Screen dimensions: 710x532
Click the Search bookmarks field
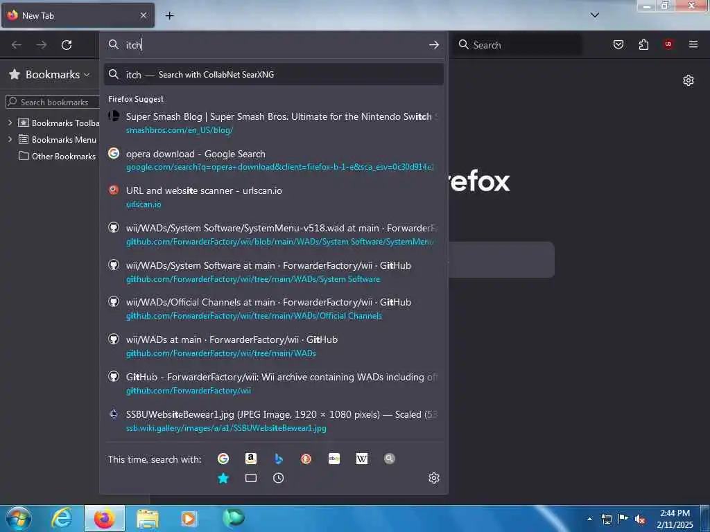click(53, 102)
